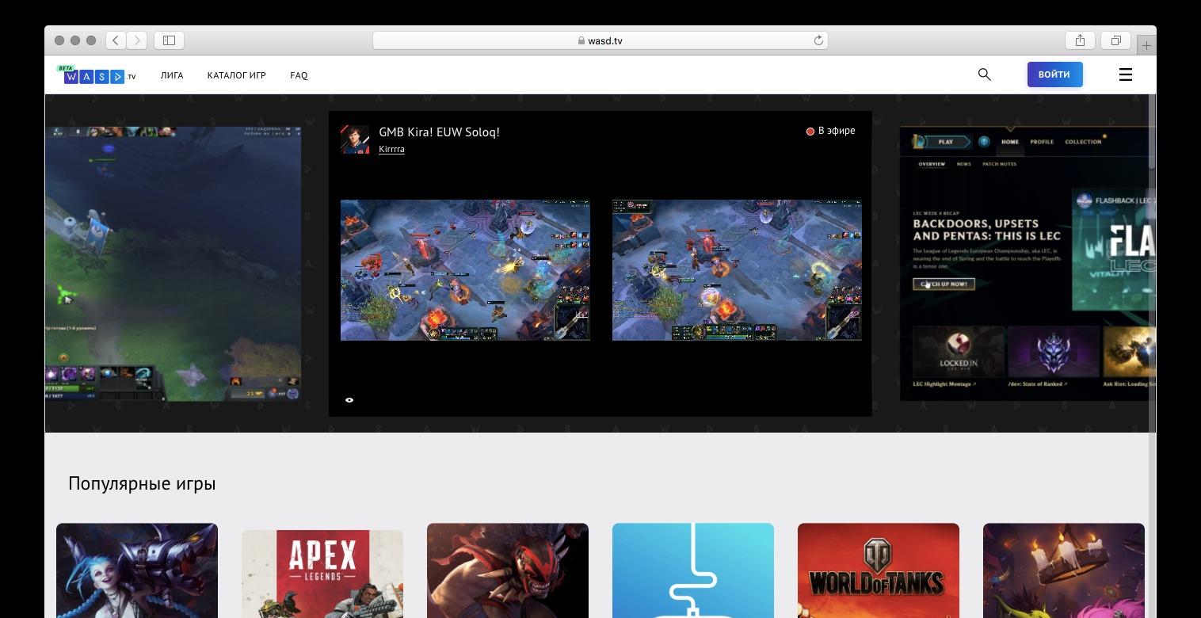1201x618 pixels.
Task: Go forward with Safari forward arrow
Action: [x=137, y=40]
